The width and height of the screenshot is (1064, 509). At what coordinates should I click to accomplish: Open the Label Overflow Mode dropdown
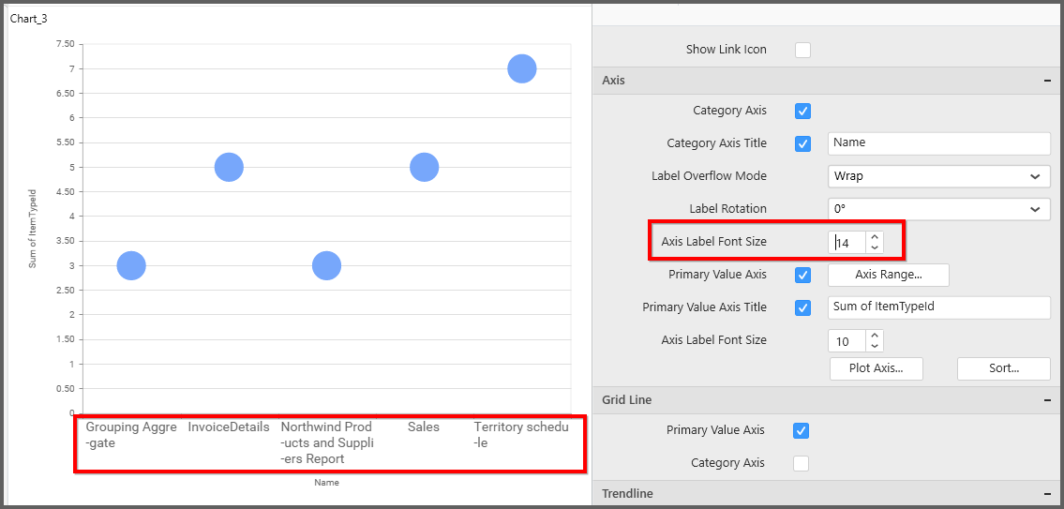click(x=938, y=176)
